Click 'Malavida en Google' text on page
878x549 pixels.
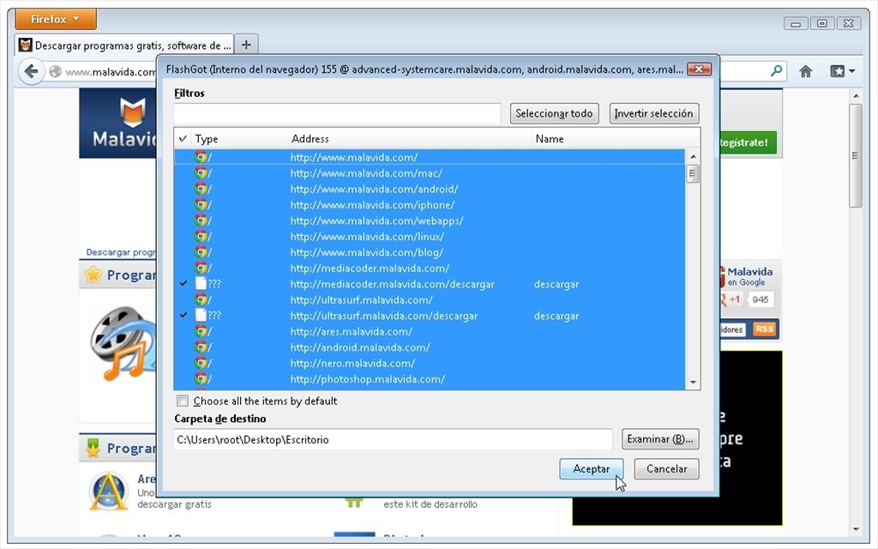point(749,277)
